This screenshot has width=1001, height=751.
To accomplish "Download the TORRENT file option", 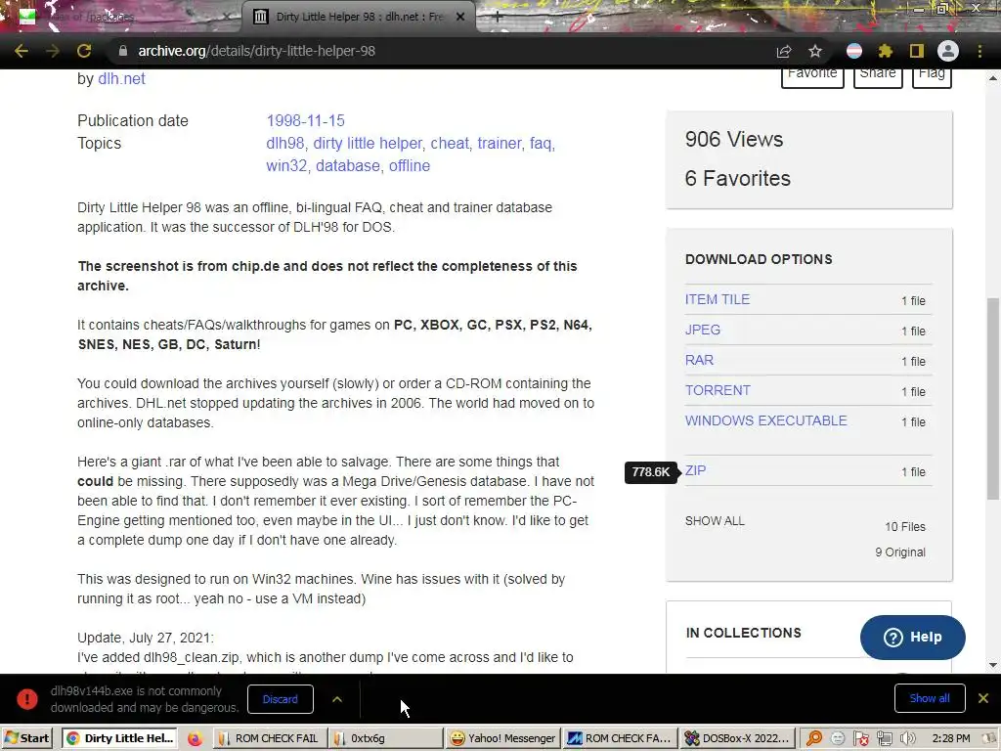I will point(718,390).
